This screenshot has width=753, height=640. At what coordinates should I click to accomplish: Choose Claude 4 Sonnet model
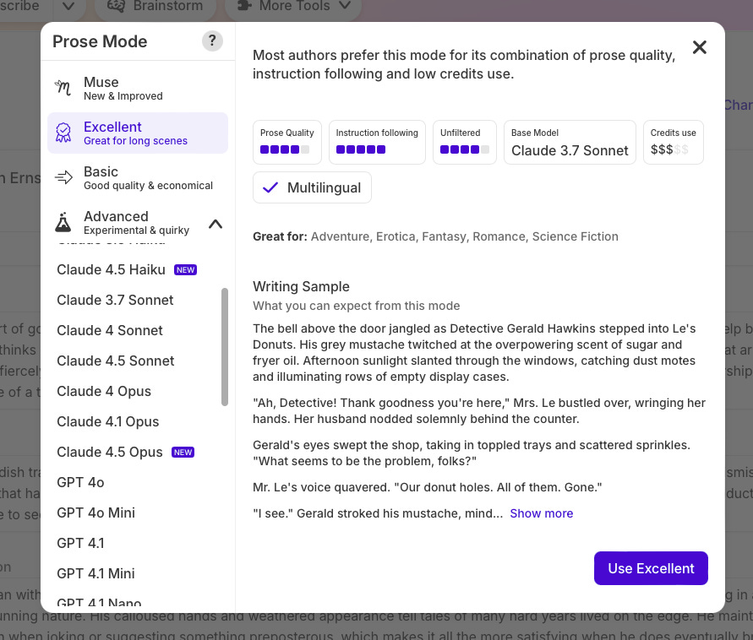(110, 331)
